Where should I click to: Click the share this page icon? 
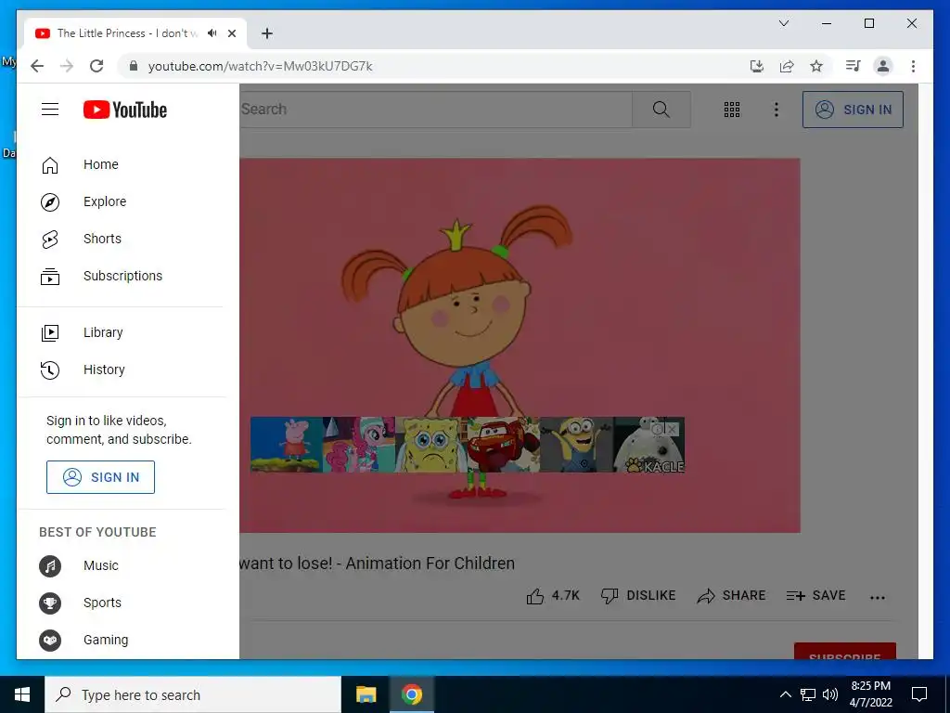coord(787,66)
